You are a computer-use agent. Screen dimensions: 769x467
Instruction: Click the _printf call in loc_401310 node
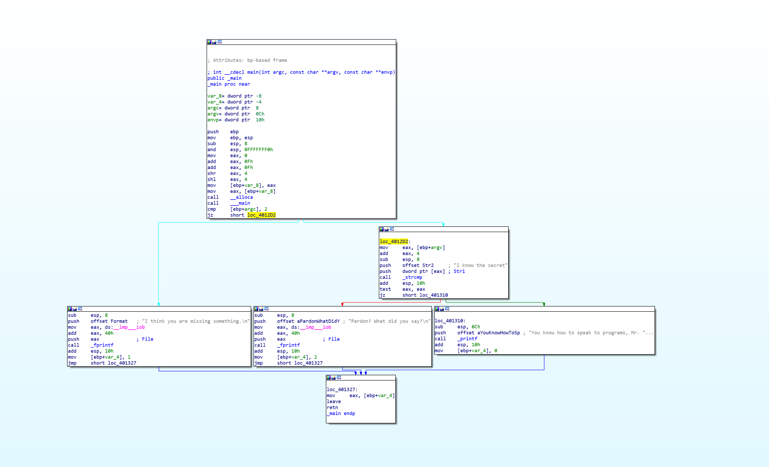click(x=467, y=339)
